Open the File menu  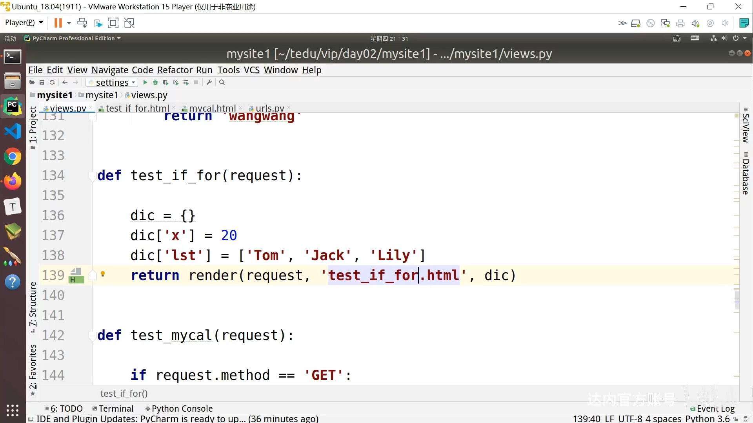(35, 70)
